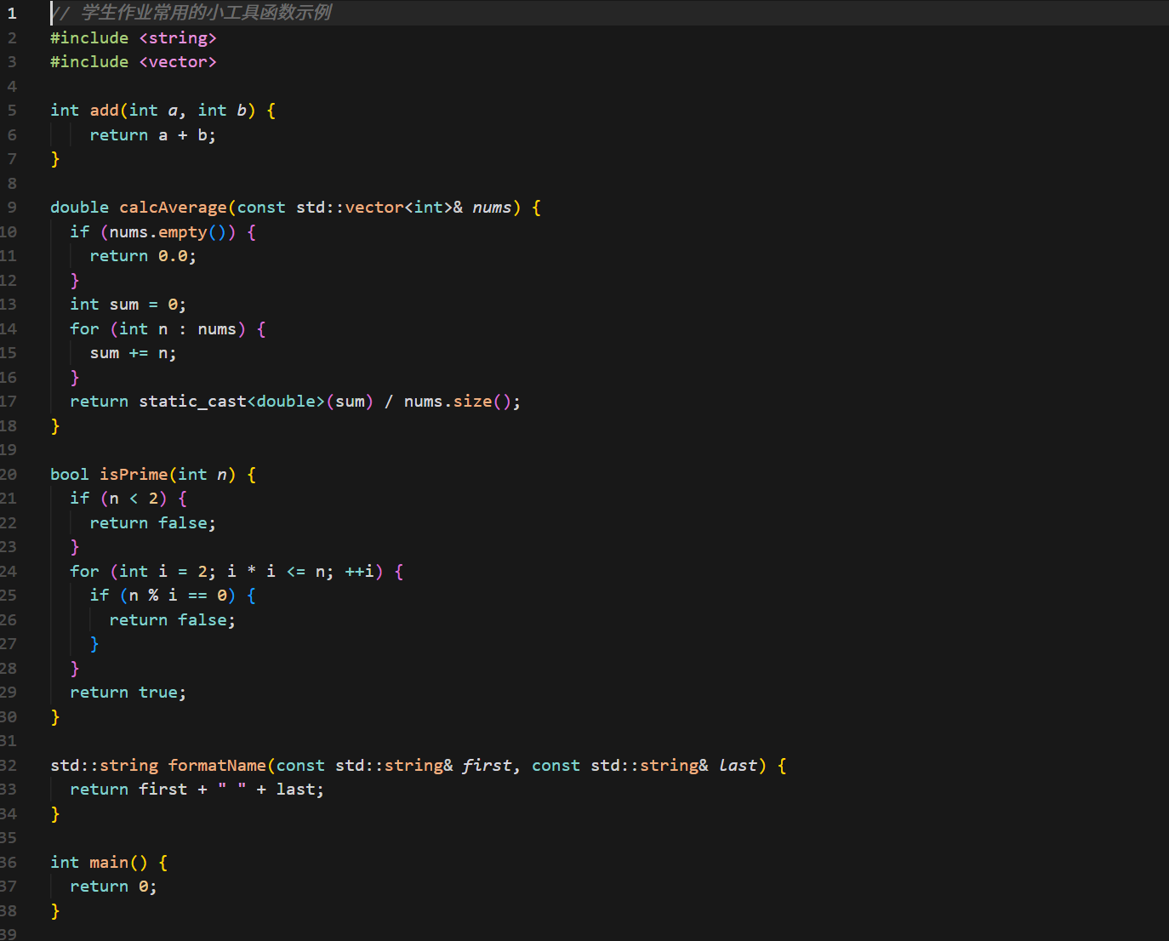
Task: Click the italic 'first' parameter on line 32
Action: click(x=488, y=766)
